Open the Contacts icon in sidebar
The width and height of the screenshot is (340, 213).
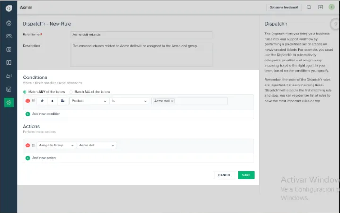pyautogui.click(x=8, y=49)
